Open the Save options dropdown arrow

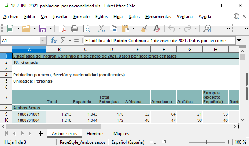tap(51, 29)
